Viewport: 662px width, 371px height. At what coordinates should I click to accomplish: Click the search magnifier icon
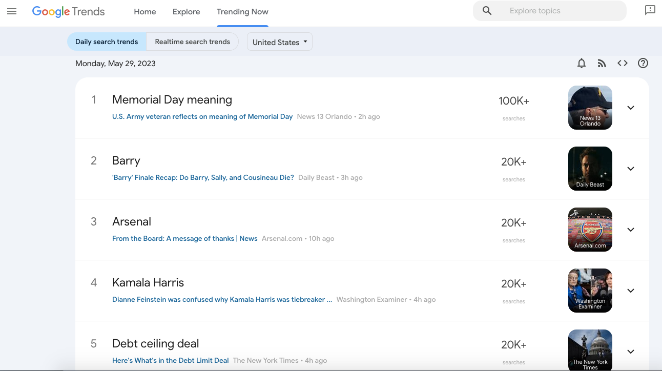487,11
